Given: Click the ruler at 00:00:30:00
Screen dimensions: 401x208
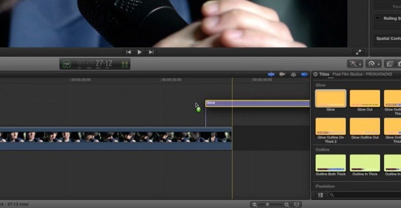Looking at the screenshot, I should tap(263, 80).
